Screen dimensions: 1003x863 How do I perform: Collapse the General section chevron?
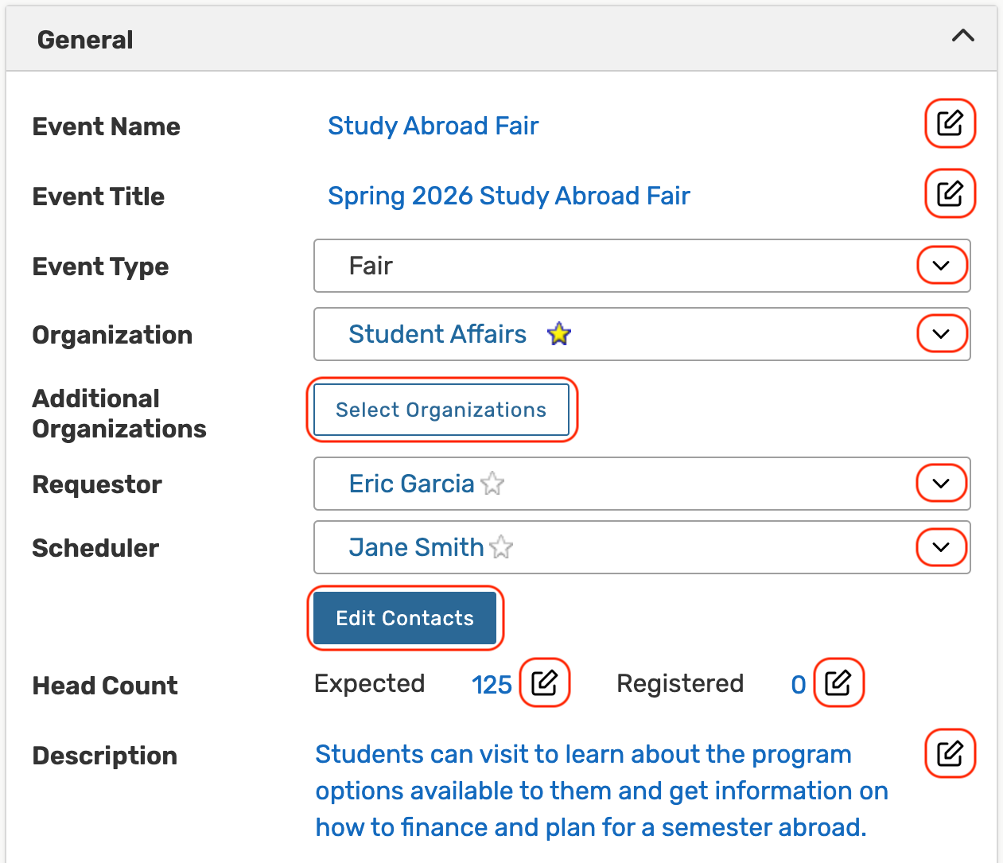click(962, 36)
